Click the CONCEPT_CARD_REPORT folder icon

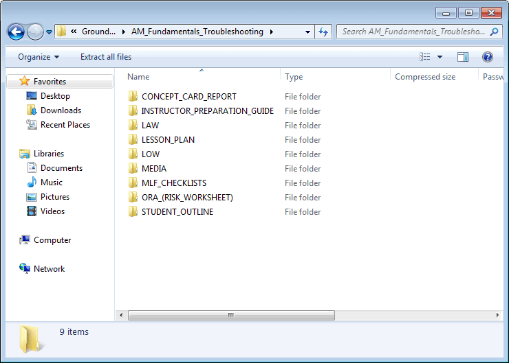(x=133, y=96)
